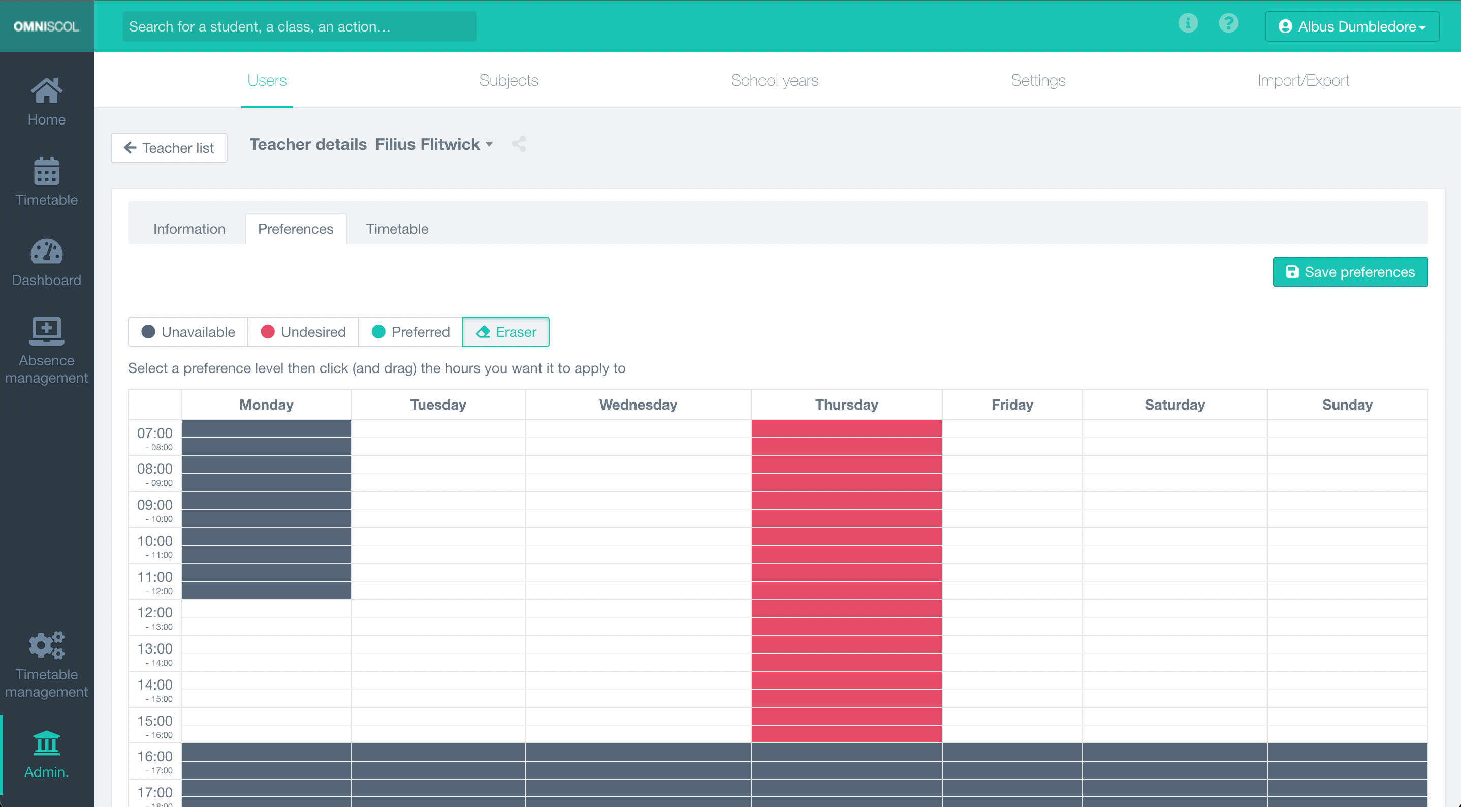Image resolution: width=1461 pixels, height=807 pixels.
Task: Open the Albus Dumbledore account menu
Action: pos(1352,26)
